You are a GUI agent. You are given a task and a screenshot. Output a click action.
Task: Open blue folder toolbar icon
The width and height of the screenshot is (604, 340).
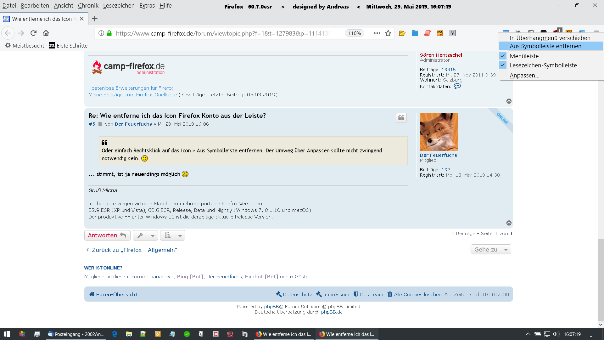tap(415, 33)
